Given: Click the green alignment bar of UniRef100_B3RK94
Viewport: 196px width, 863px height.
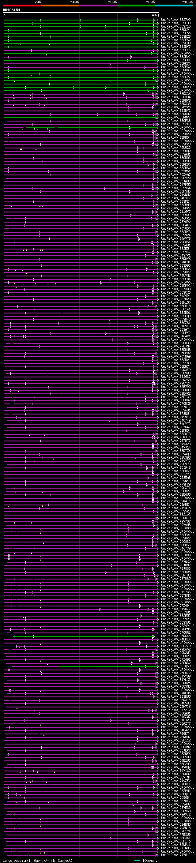Looking at the screenshot, I should point(81,30).
